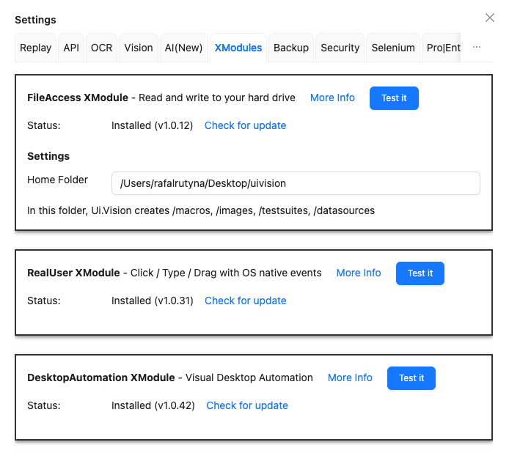This screenshot has width=509, height=464.
Task: Open the API tab
Action: pyautogui.click(x=71, y=48)
